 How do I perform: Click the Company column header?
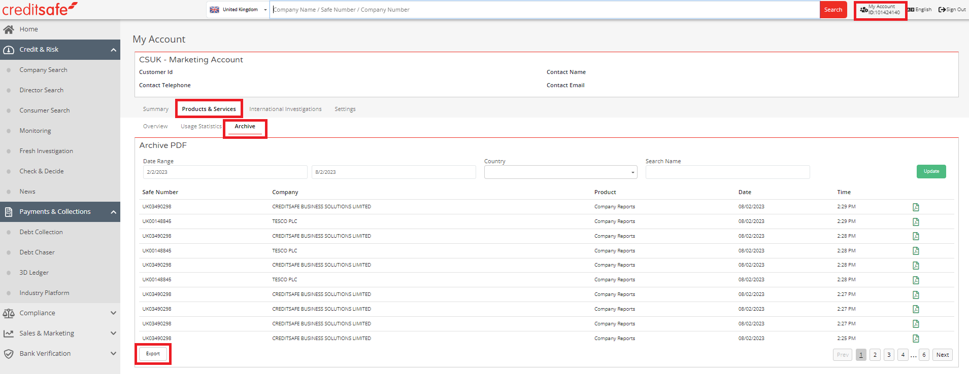(x=285, y=192)
